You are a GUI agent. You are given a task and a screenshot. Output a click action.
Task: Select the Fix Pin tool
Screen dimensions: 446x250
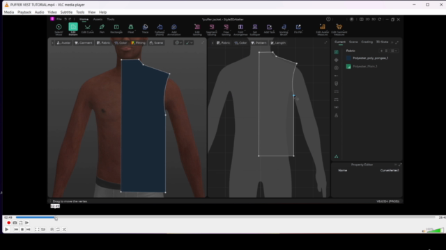(298, 29)
